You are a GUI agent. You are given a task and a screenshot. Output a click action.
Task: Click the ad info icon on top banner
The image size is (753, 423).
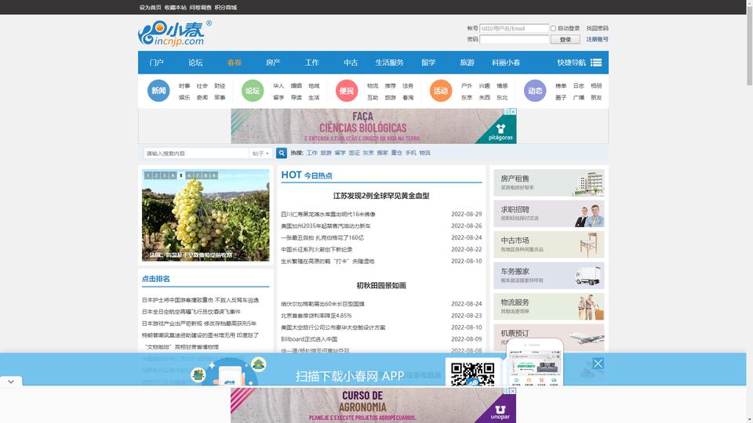[507, 112]
